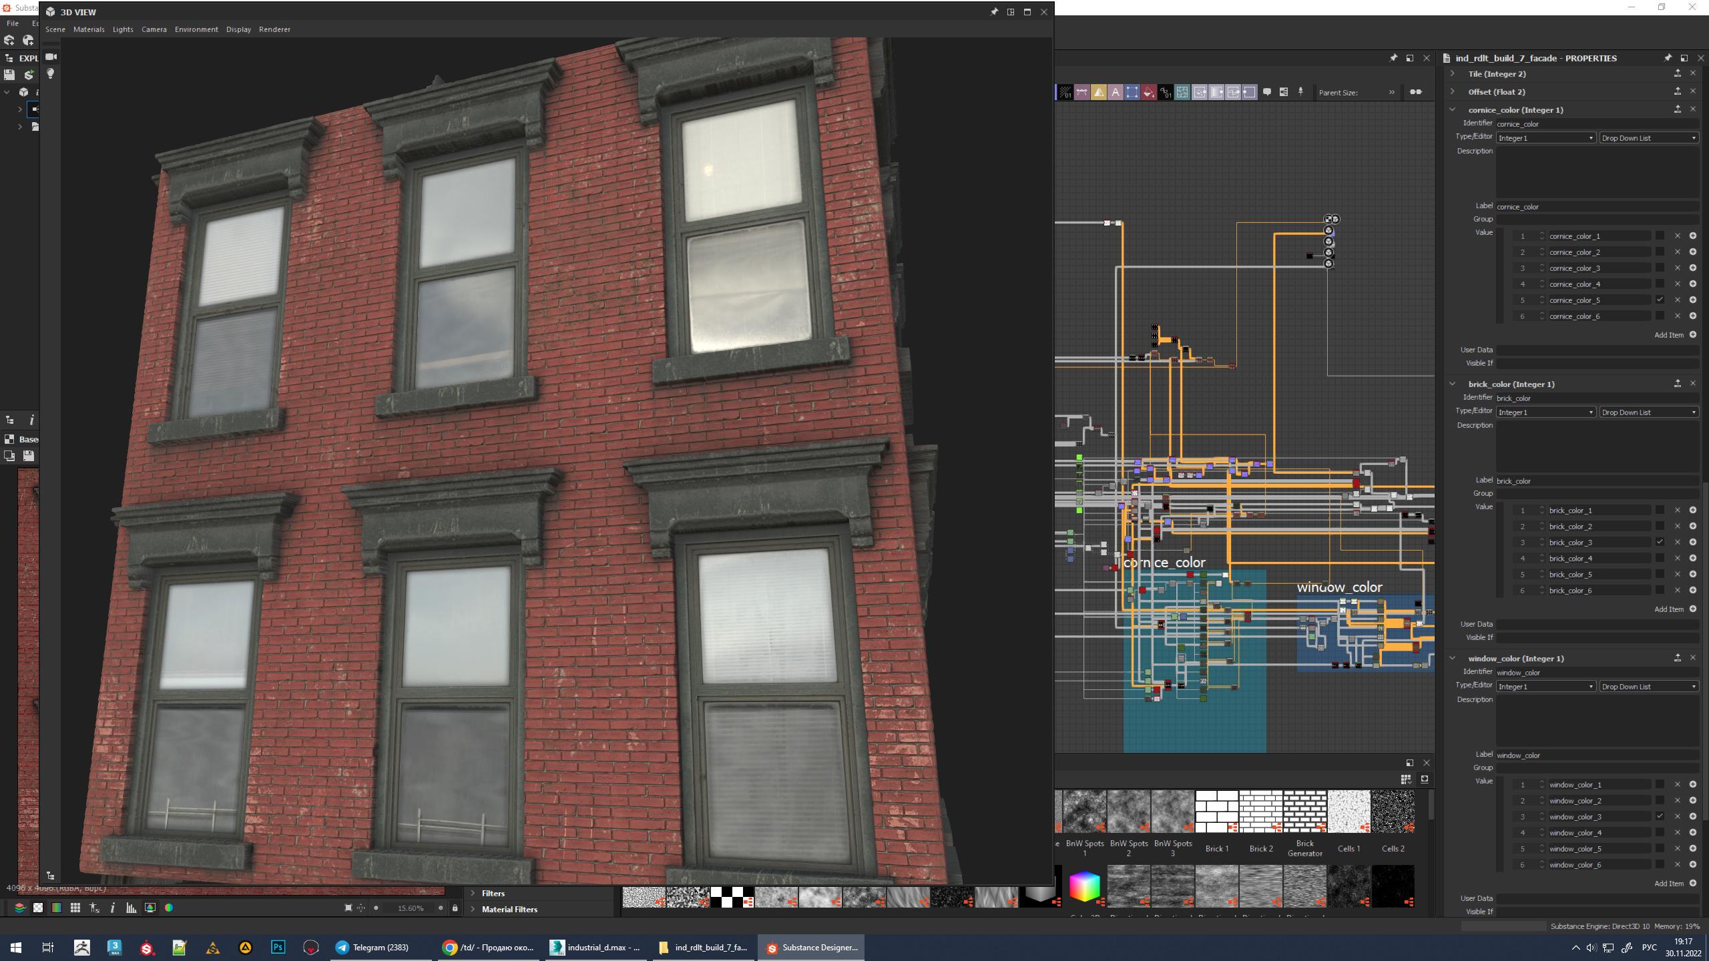Click the 3D view camera icon
This screenshot has height=961, width=1709.
pyautogui.click(x=51, y=57)
